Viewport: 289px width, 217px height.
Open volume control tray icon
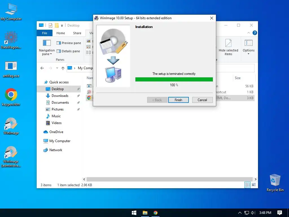pos(253,213)
